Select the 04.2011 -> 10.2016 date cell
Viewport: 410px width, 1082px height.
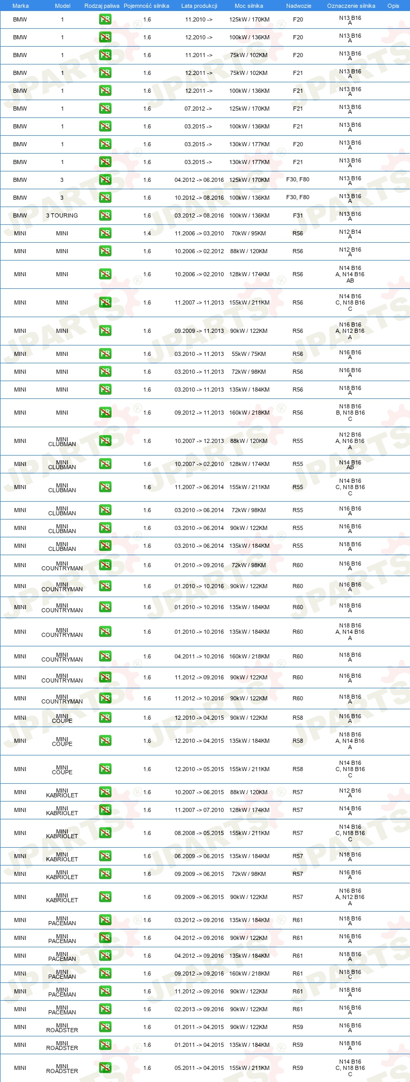[x=199, y=657]
